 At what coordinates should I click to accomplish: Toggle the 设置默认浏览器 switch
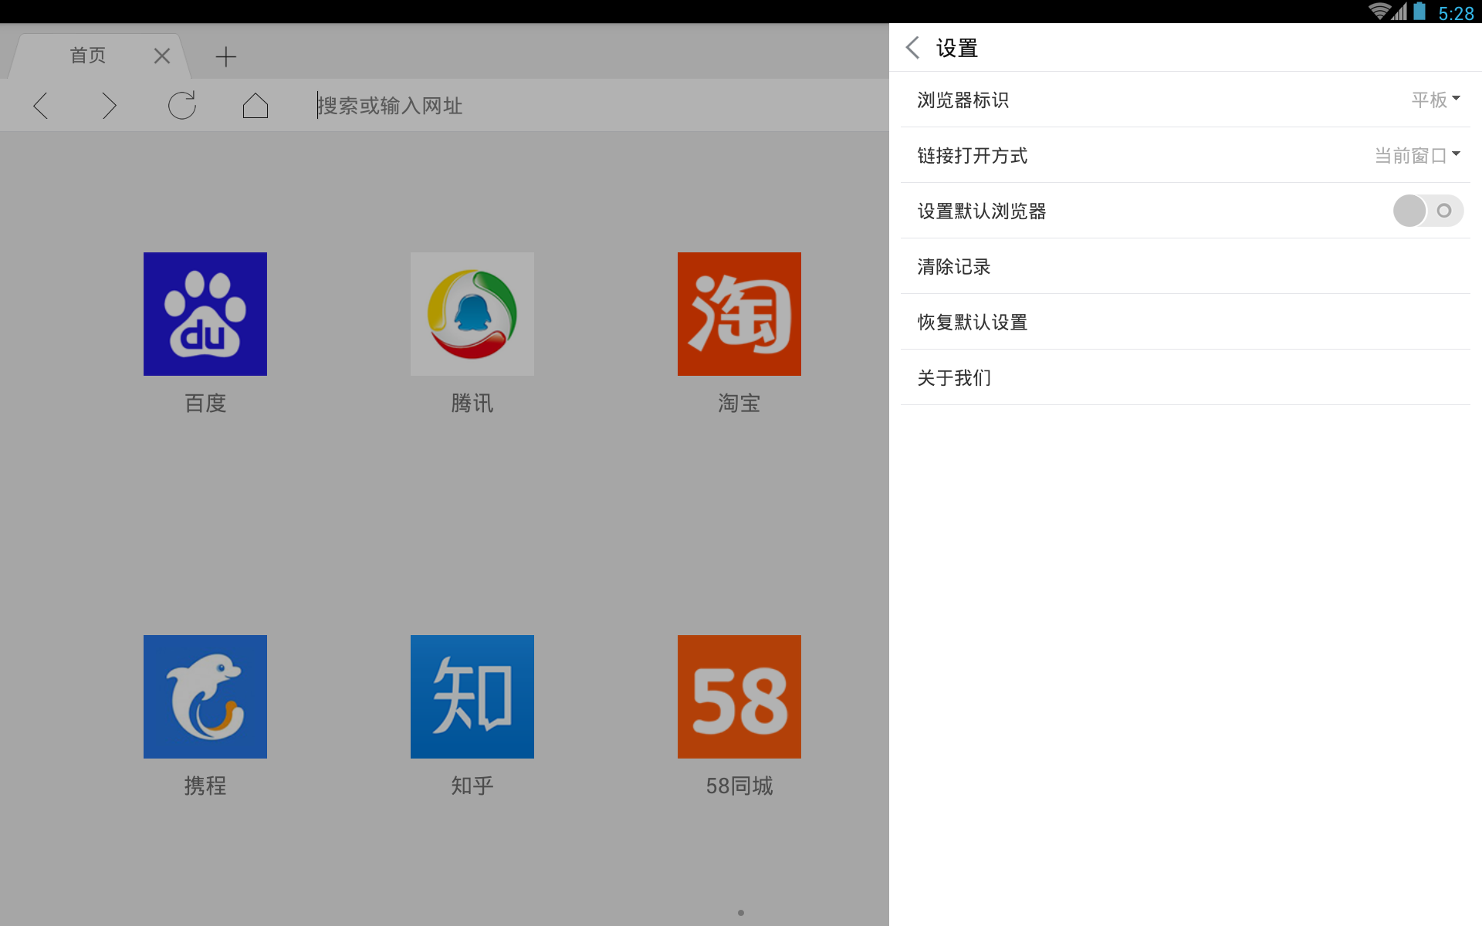point(1427,211)
